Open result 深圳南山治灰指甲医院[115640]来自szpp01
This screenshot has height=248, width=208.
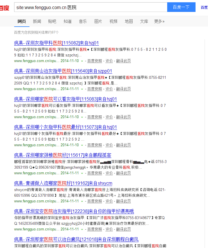point(63,71)
